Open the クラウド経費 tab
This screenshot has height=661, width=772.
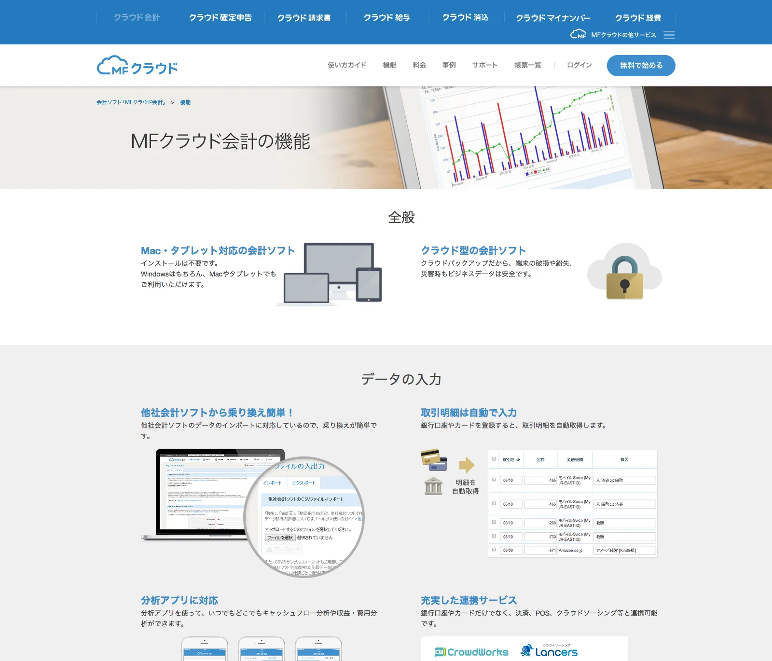(638, 17)
